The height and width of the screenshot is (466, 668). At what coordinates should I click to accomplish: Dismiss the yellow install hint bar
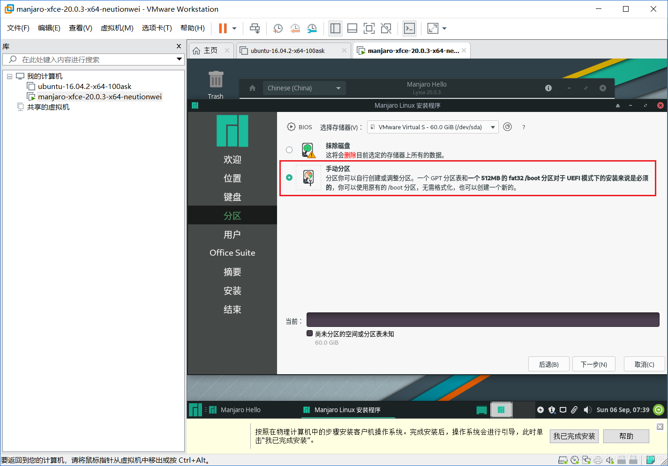click(x=660, y=427)
